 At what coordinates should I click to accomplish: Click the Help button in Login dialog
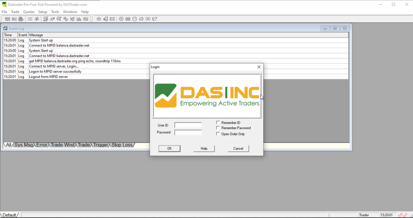click(x=204, y=149)
